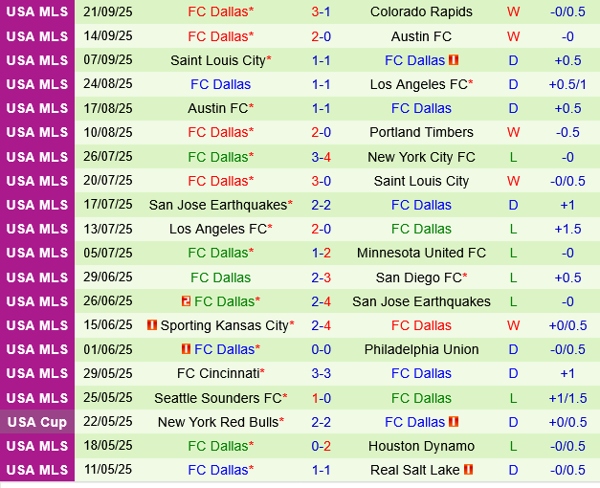Select the USA Cup competition label
The width and height of the screenshot is (600, 488).
click(x=37, y=422)
